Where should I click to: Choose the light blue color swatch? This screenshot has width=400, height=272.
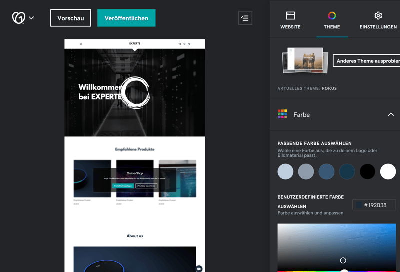pos(285,171)
